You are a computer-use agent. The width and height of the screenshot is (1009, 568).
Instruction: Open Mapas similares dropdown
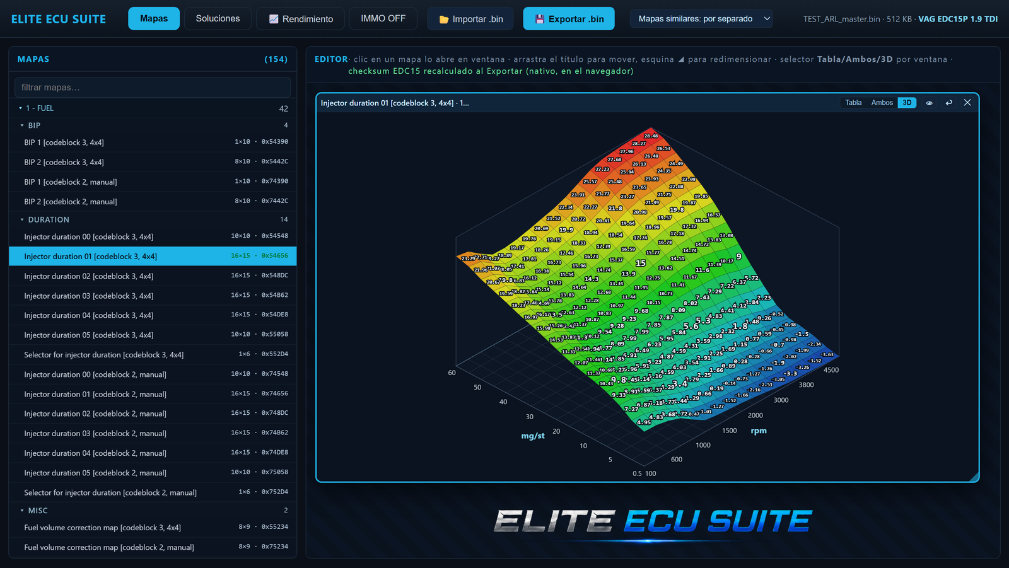(x=701, y=19)
